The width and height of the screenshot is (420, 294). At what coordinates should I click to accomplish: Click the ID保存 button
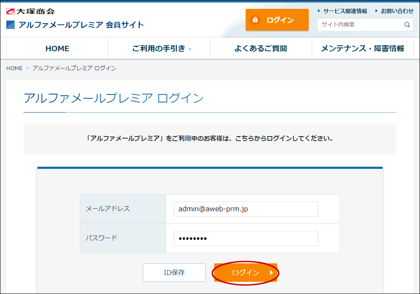click(174, 273)
